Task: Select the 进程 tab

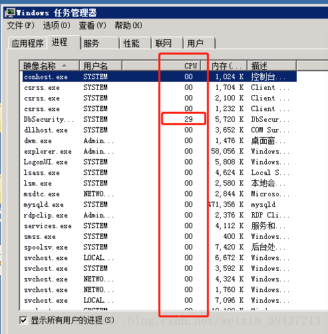Action: click(x=63, y=42)
